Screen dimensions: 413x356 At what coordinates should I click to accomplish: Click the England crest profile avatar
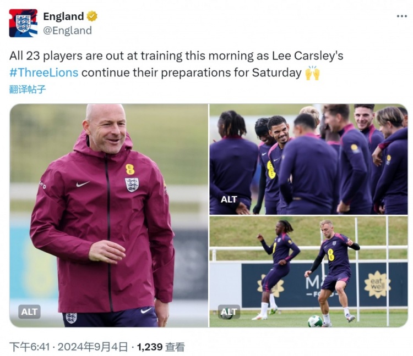[x=23, y=23]
